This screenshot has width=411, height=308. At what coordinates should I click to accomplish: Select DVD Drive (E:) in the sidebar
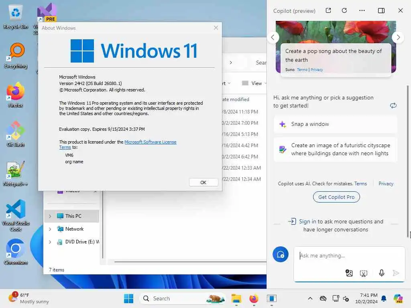coord(72,242)
